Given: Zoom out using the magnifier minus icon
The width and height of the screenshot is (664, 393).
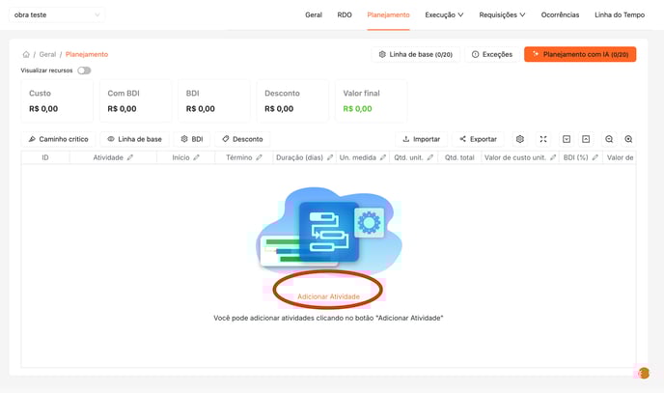Looking at the screenshot, I should point(609,139).
